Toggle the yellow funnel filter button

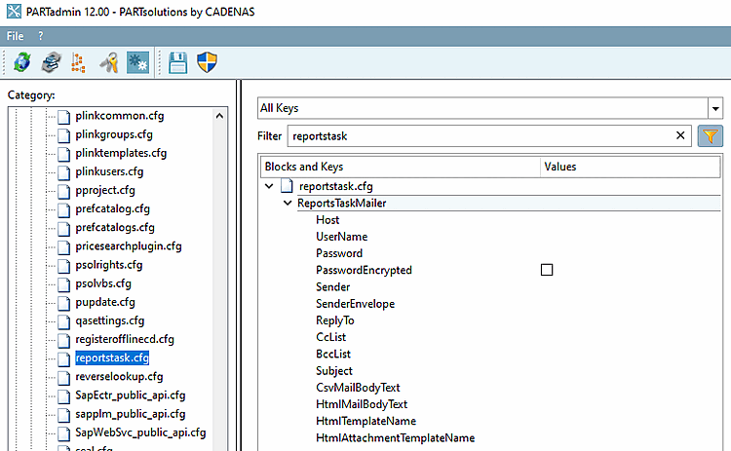coord(711,136)
